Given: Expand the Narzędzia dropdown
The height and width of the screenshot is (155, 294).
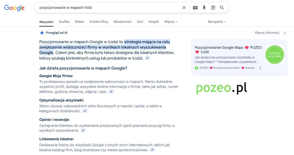Looking at the screenshot, I should [x=217, y=22].
